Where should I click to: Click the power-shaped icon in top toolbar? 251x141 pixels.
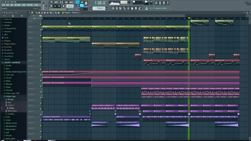pyautogui.click(x=156, y=3)
